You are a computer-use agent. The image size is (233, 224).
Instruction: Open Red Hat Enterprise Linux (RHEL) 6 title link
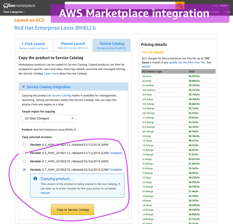coord(55,28)
